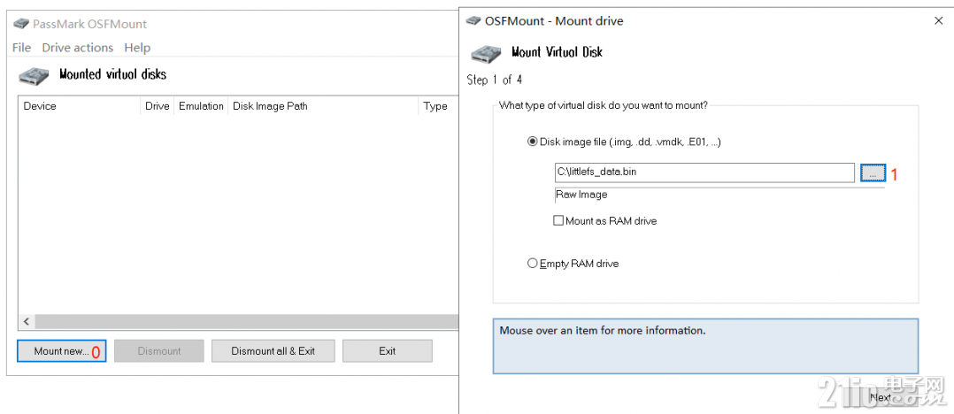Close the Mount drive dialog
This screenshot has width=954, height=414.
coord(939,20)
